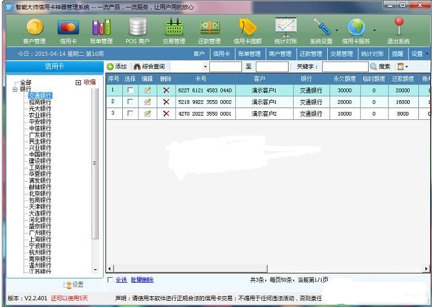Select 工商银行 in the bank tree
The height and width of the screenshot is (307, 432).
[x=40, y=167]
